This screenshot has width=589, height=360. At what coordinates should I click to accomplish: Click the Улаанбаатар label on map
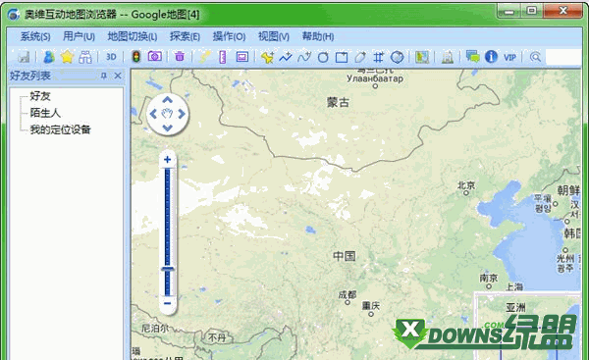375,78
